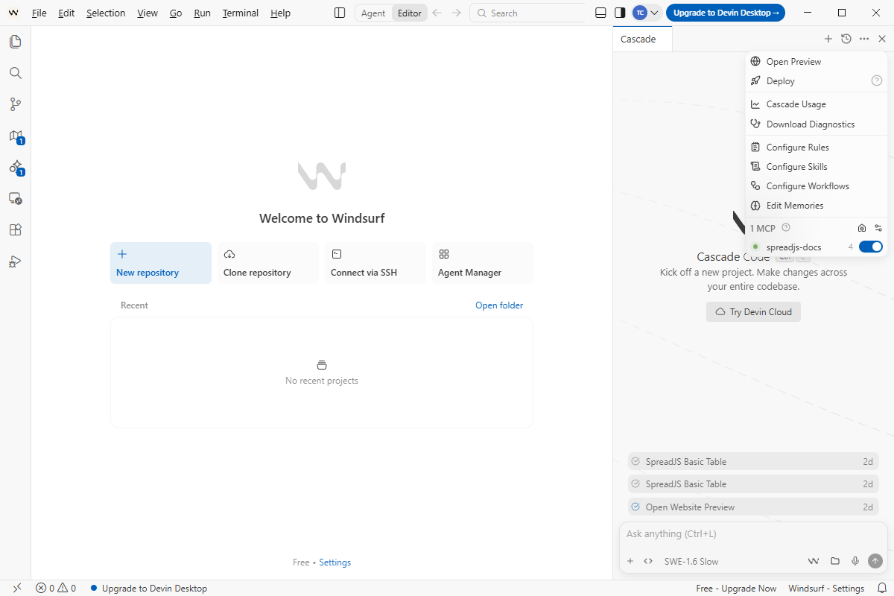The image size is (894, 596).
Task: Open MCP settings sliders icon
Action: [x=878, y=228]
